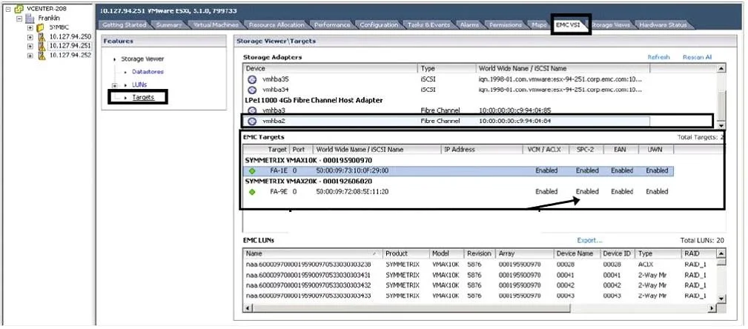Sort LUNs by the Revision column header
The width and height of the screenshot is (748, 329).
tap(480, 253)
